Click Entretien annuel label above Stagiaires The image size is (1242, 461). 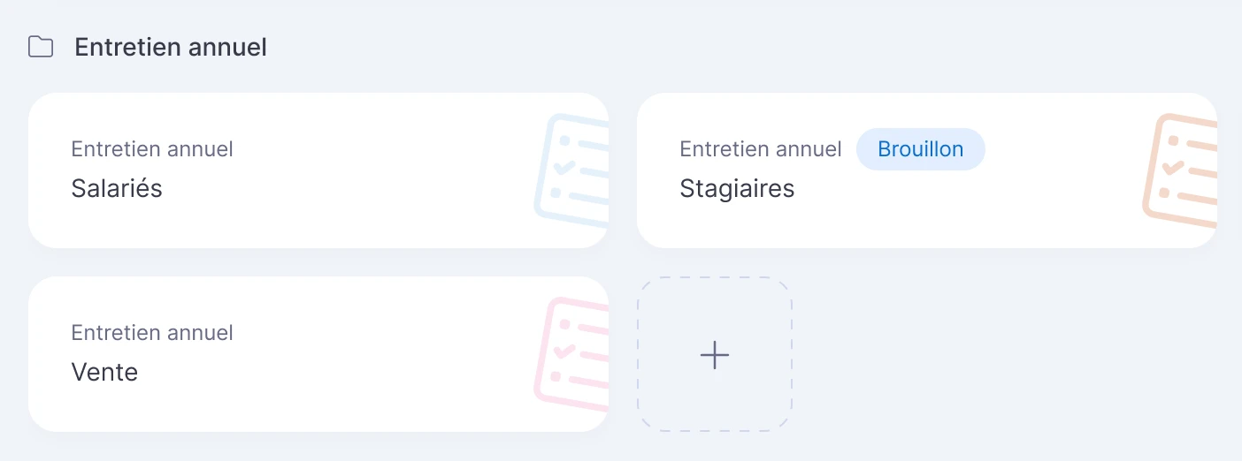pos(761,149)
